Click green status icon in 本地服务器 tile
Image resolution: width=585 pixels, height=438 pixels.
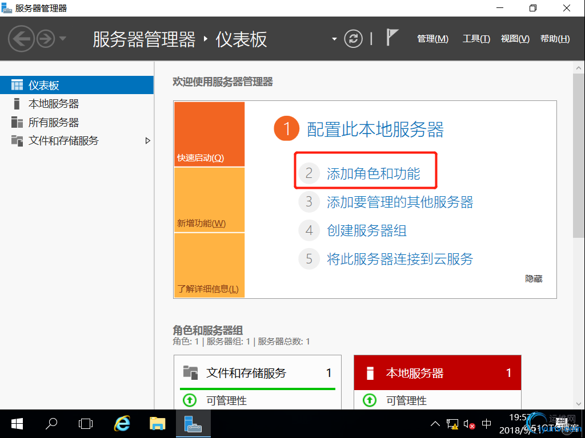[x=370, y=400]
